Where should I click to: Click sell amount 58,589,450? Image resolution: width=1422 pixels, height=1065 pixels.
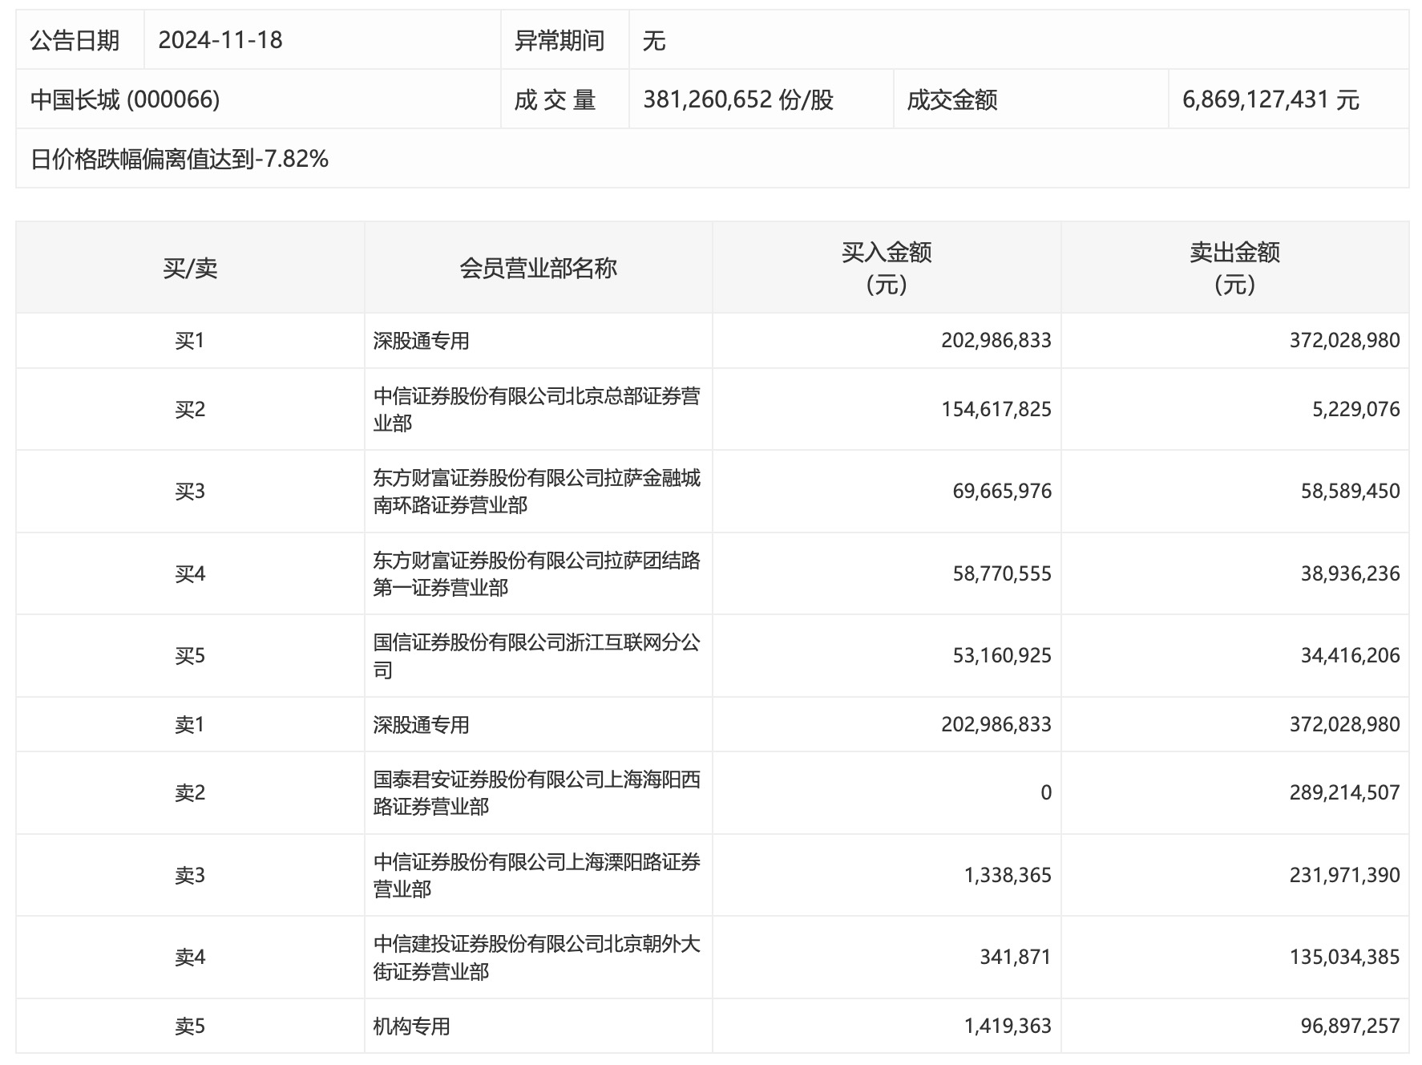click(1351, 492)
